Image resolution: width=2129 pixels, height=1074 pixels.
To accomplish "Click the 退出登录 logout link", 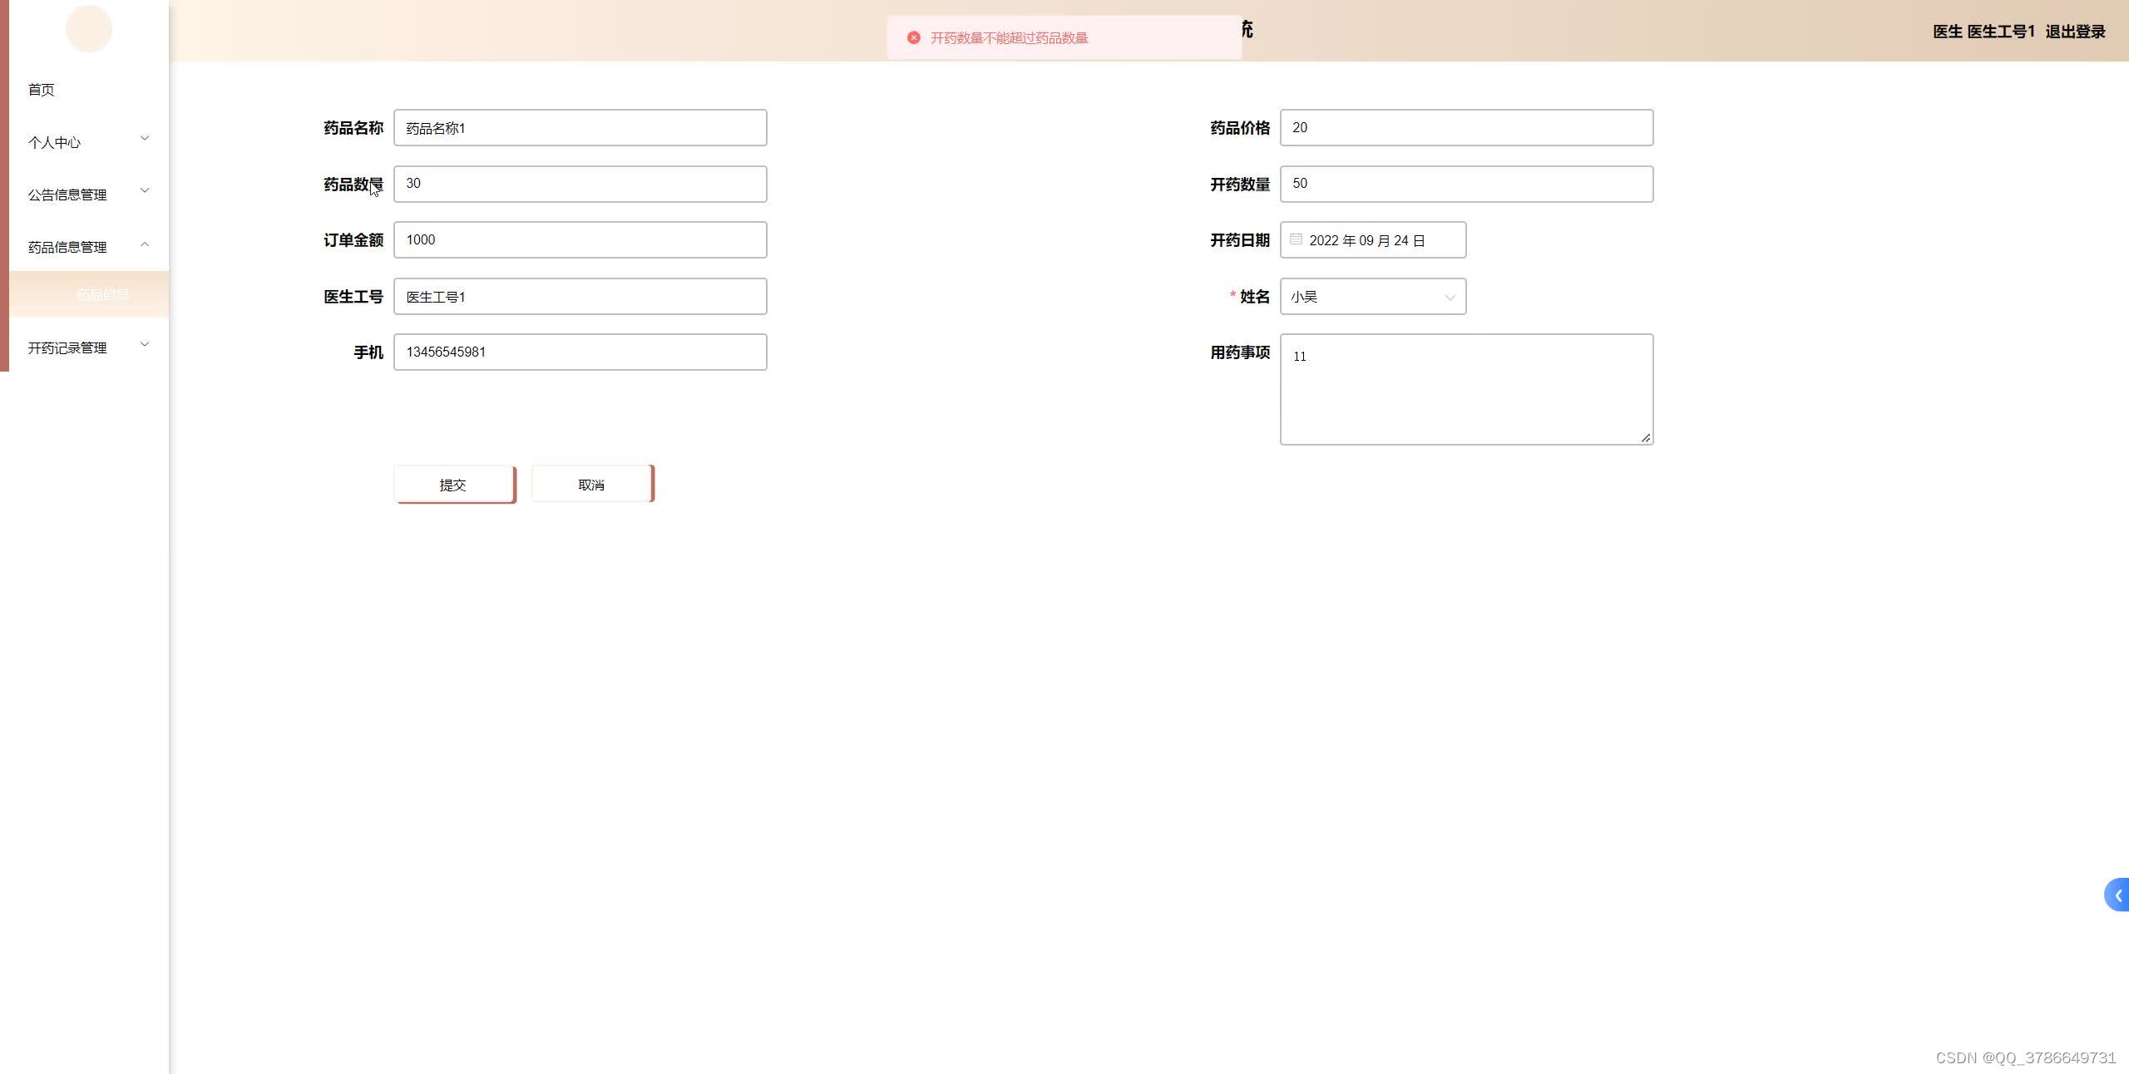I will [x=2075, y=32].
